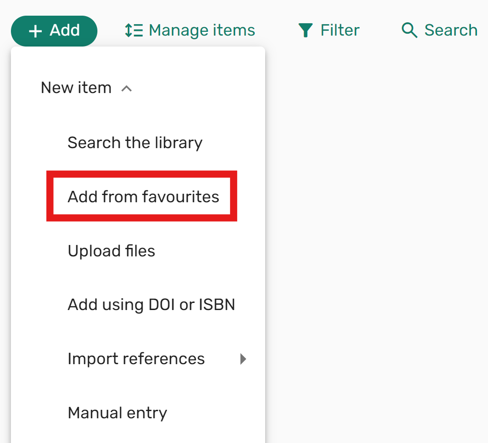Collapse New item using the up chevron

pyautogui.click(x=126, y=89)
